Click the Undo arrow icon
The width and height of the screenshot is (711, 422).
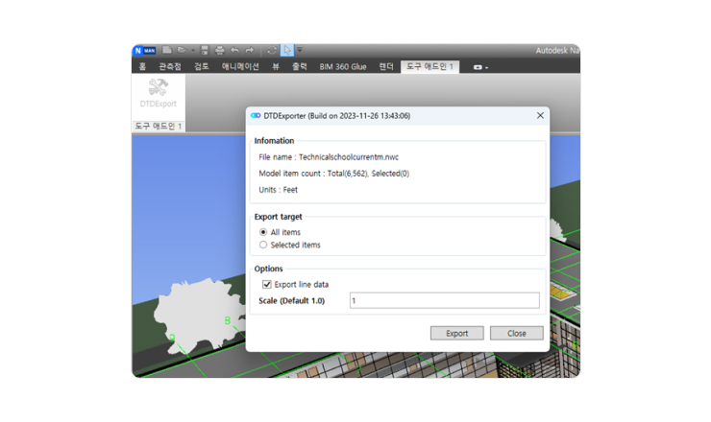(x=234, y=50)
